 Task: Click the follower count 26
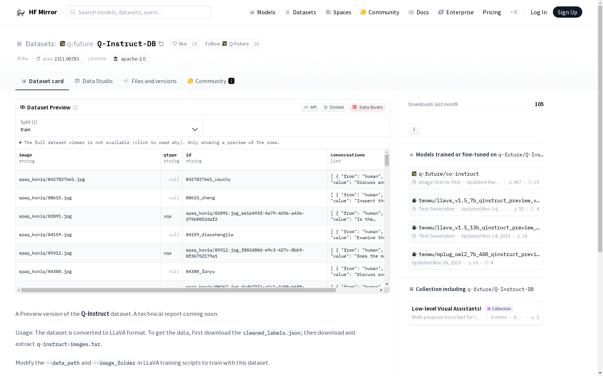(257, 44)
